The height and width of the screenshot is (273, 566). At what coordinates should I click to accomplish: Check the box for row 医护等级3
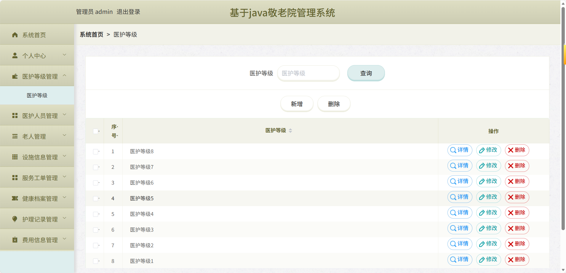[x=95, y=230]
